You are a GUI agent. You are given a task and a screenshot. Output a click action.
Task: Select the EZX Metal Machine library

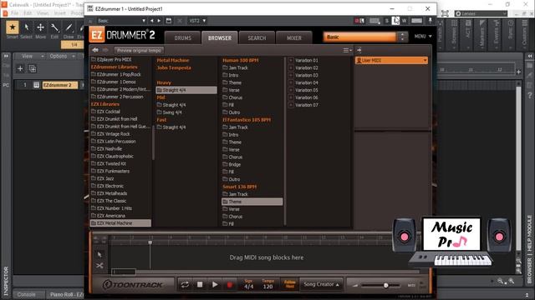(x=120, y=223)
